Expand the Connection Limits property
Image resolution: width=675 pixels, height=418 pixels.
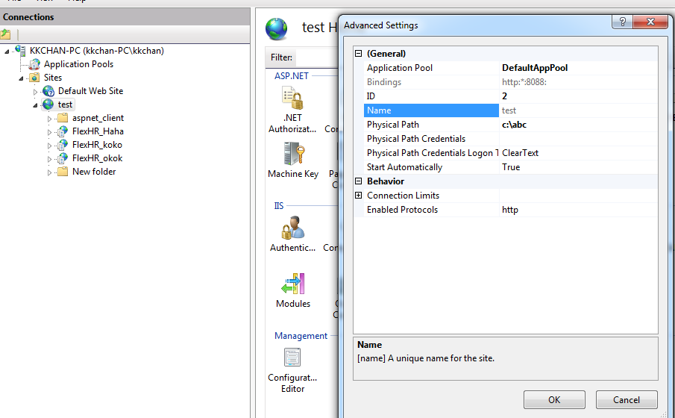[x=358, y=196]
